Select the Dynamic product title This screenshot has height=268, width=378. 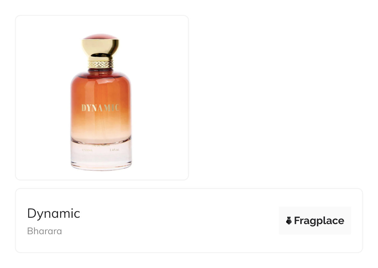tap(54, 214)
